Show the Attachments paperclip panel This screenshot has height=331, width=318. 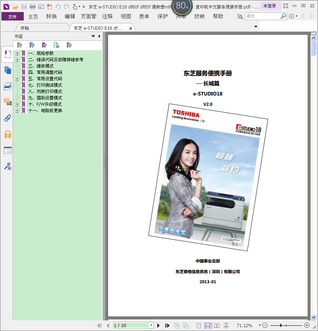[7, 118]
